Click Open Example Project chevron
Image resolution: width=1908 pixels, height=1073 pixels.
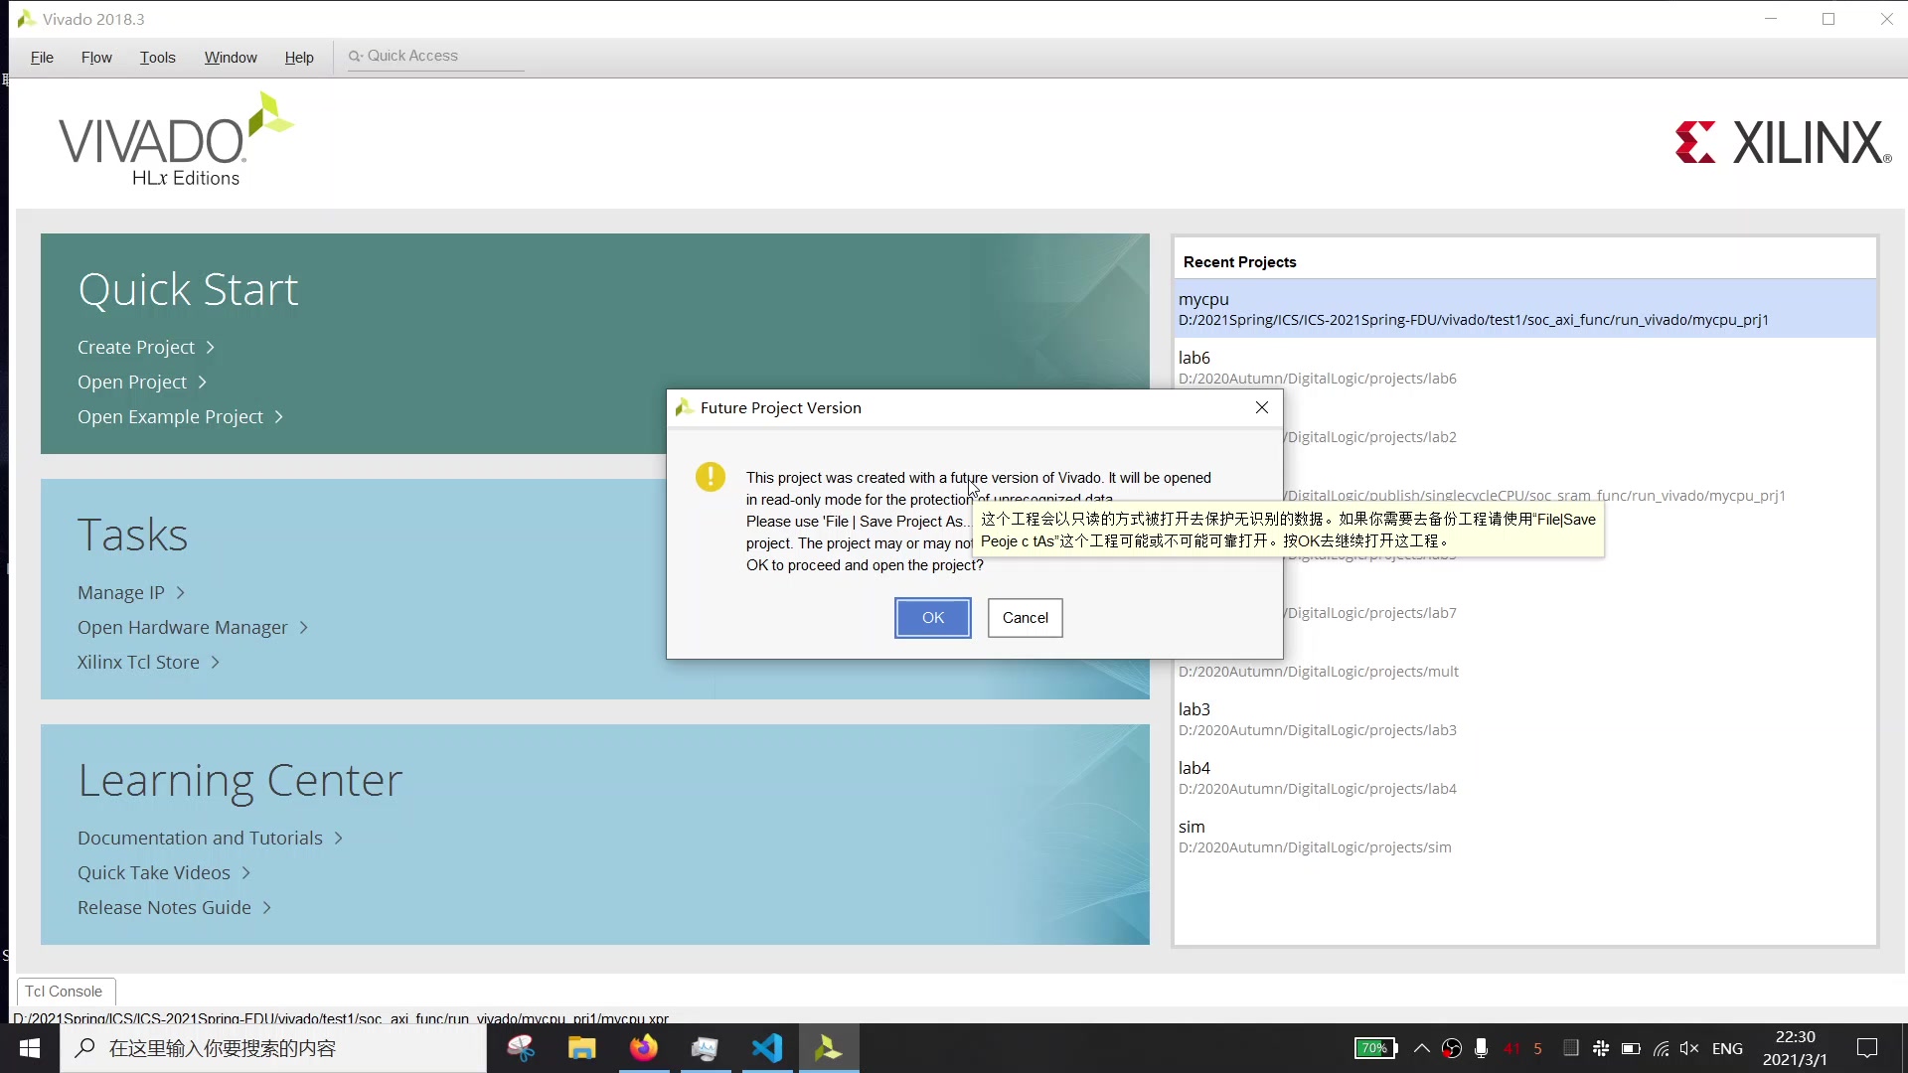(279, 416)
